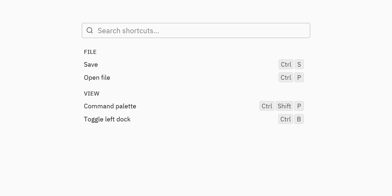Click the word 'palette' in Command palette
Screen dimensions: 392x196
pyautogui.click(x=126, y=106)
